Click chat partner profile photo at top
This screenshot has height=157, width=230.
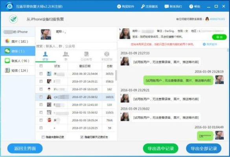point(125,33)
